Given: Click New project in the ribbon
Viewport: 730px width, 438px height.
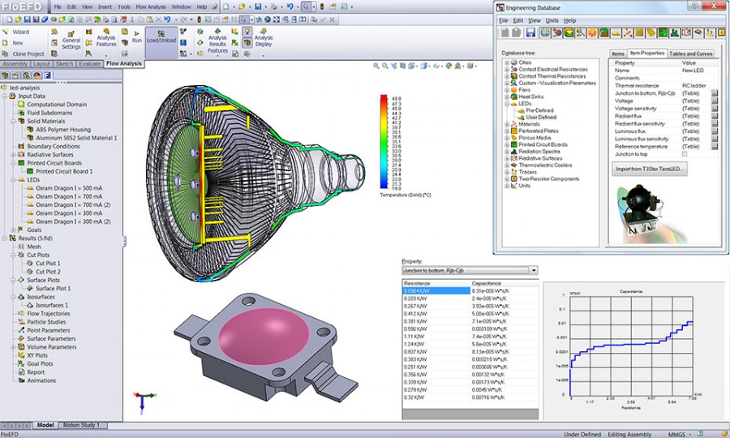Looking at the screenshot, I should (x=12, y=43).
